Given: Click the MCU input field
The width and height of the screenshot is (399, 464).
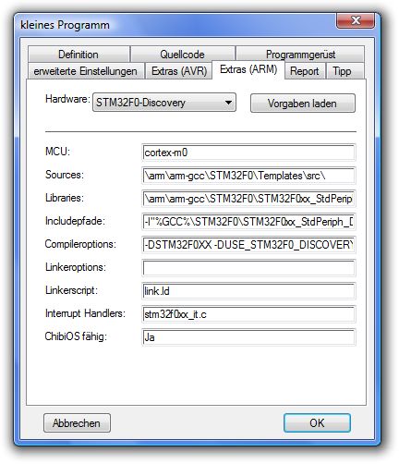Looking at the screenshot, I should (x=248, y=153).
